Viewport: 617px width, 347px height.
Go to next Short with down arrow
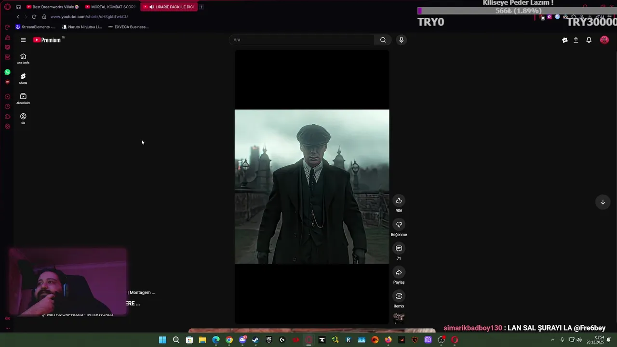tap(603, 202)
